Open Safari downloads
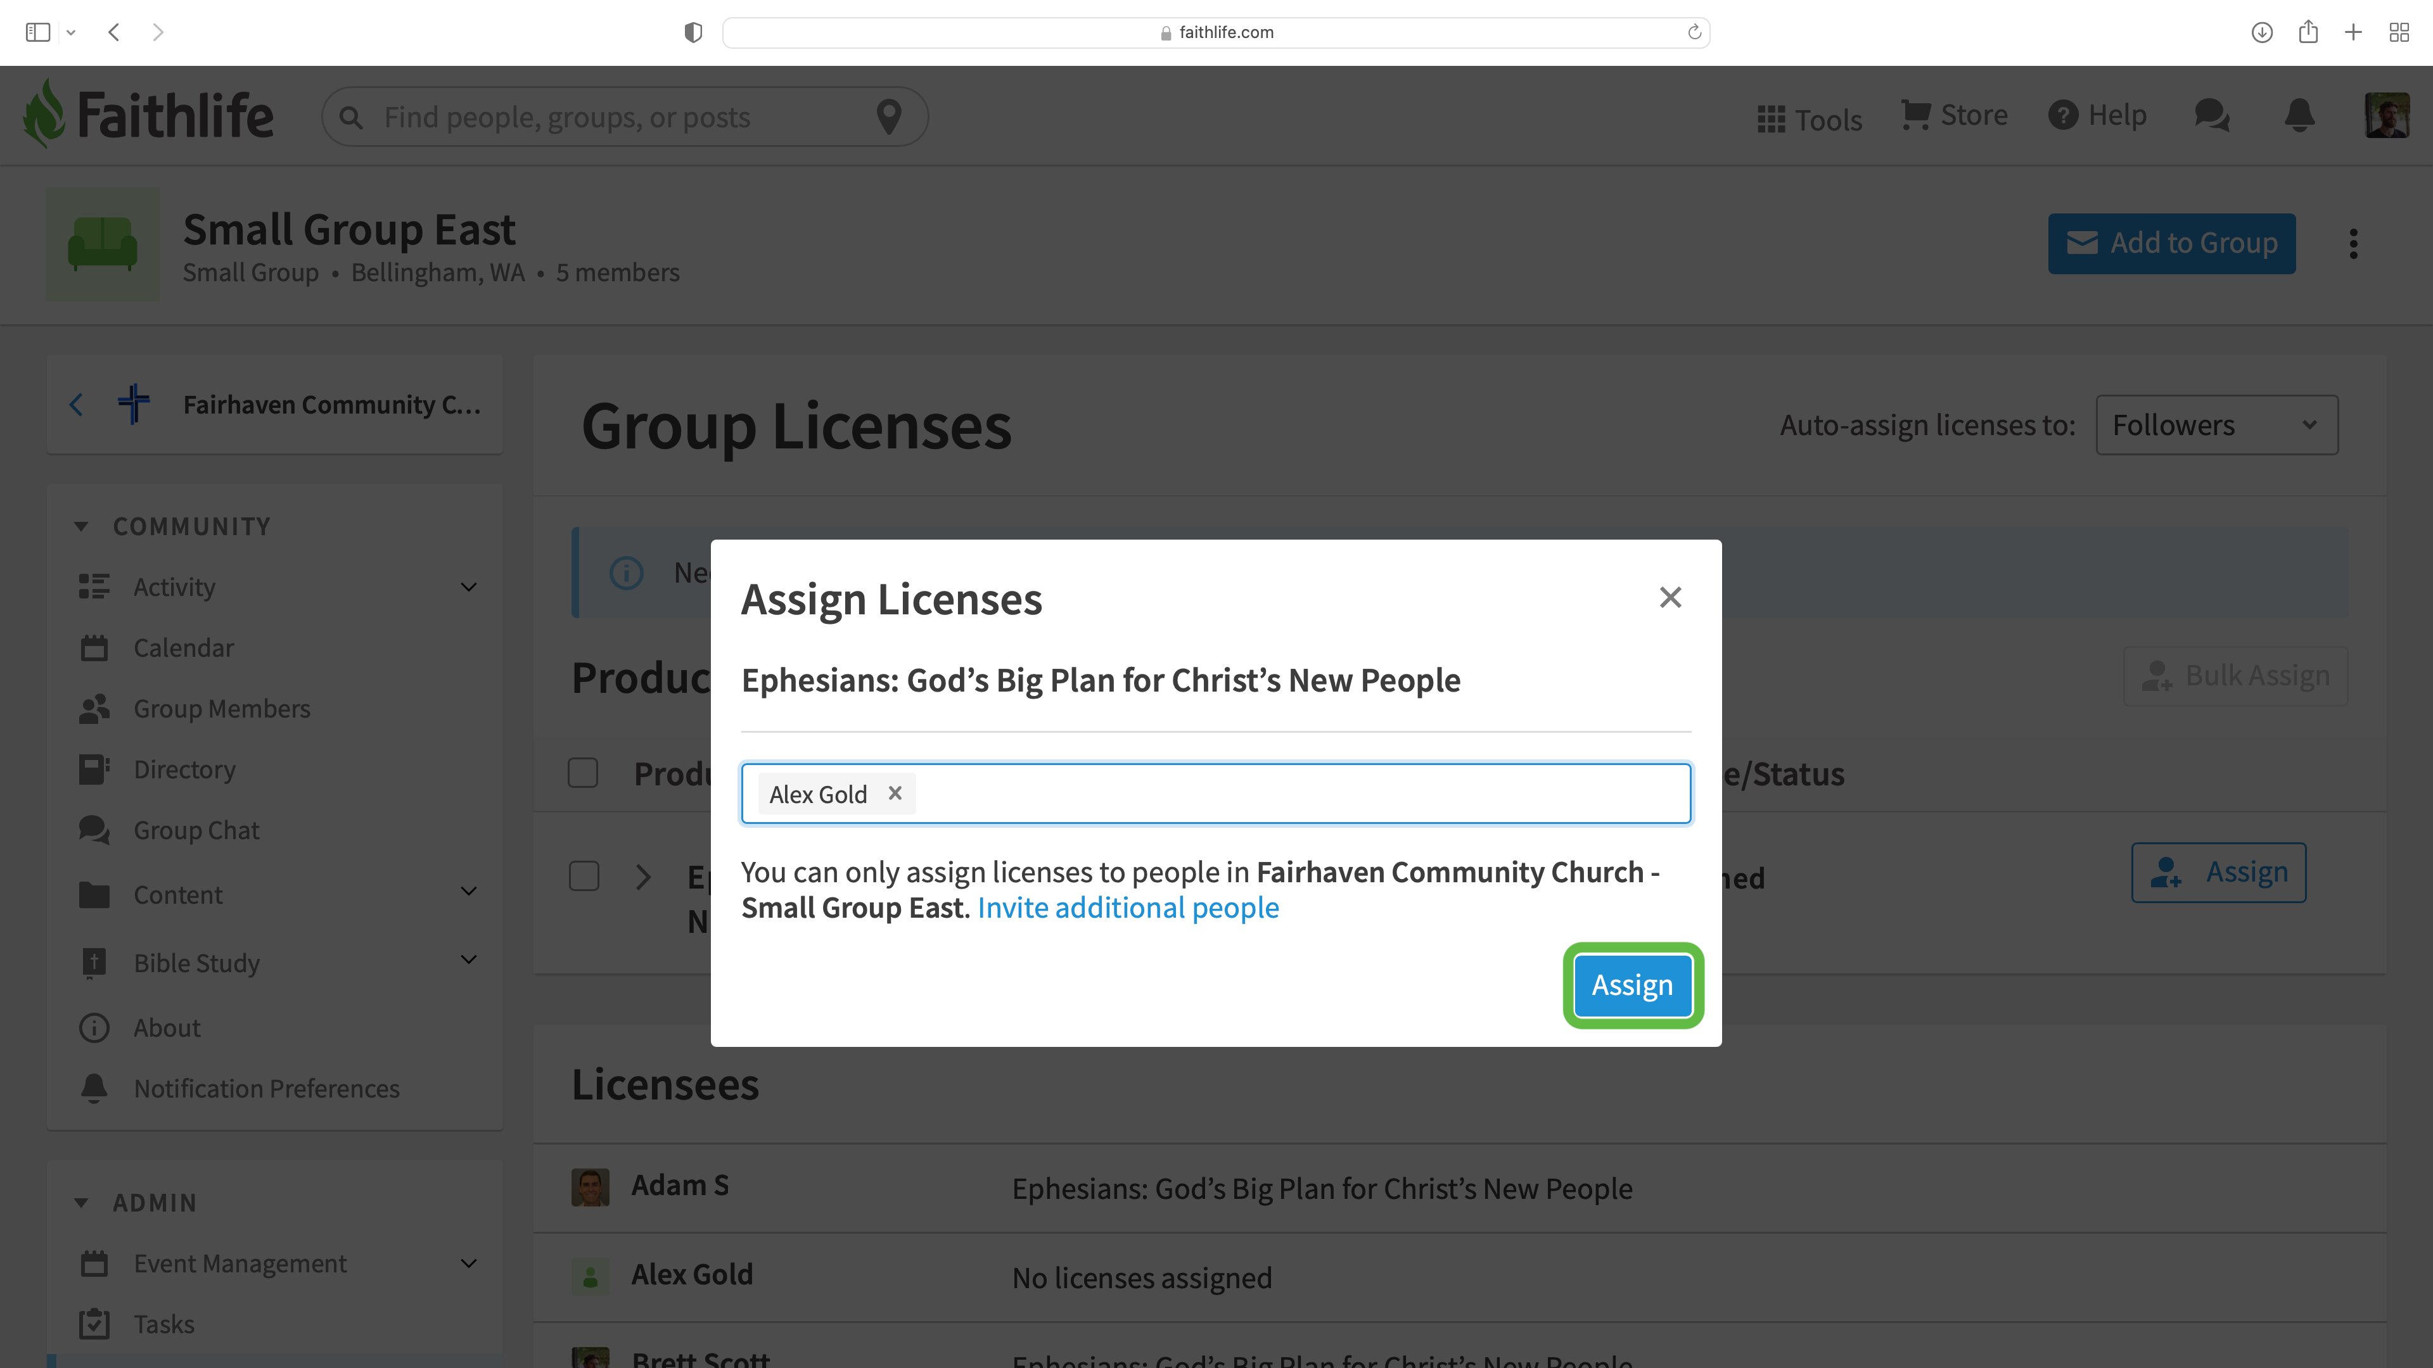Viewport: 2433px width, 1368px height. click(x=2262, y=32)
